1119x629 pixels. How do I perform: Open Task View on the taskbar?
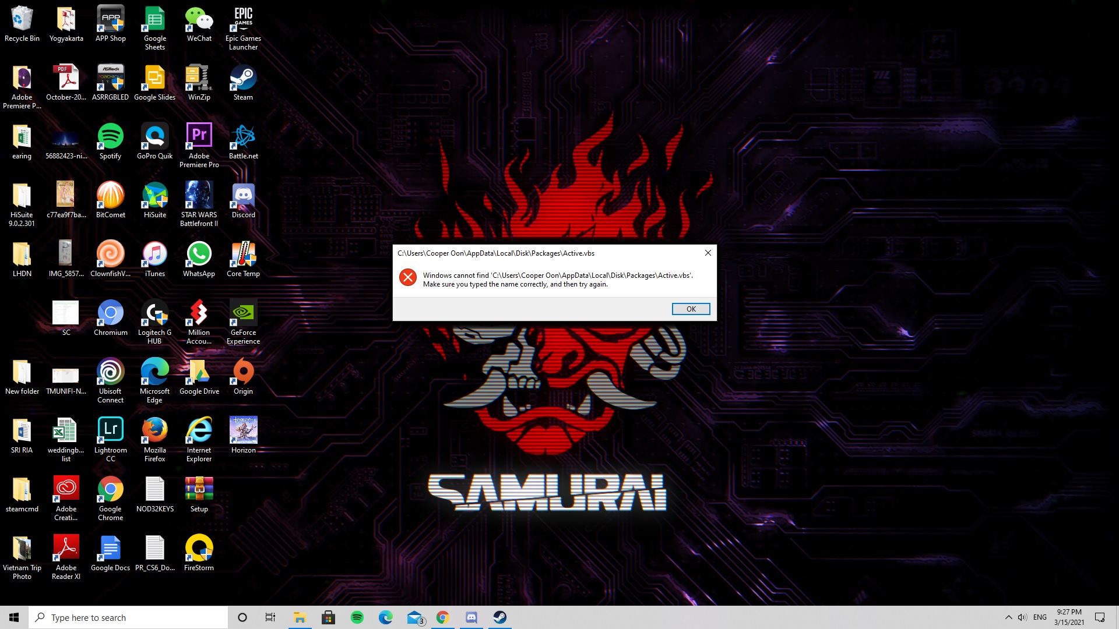[x=270, y=617]
